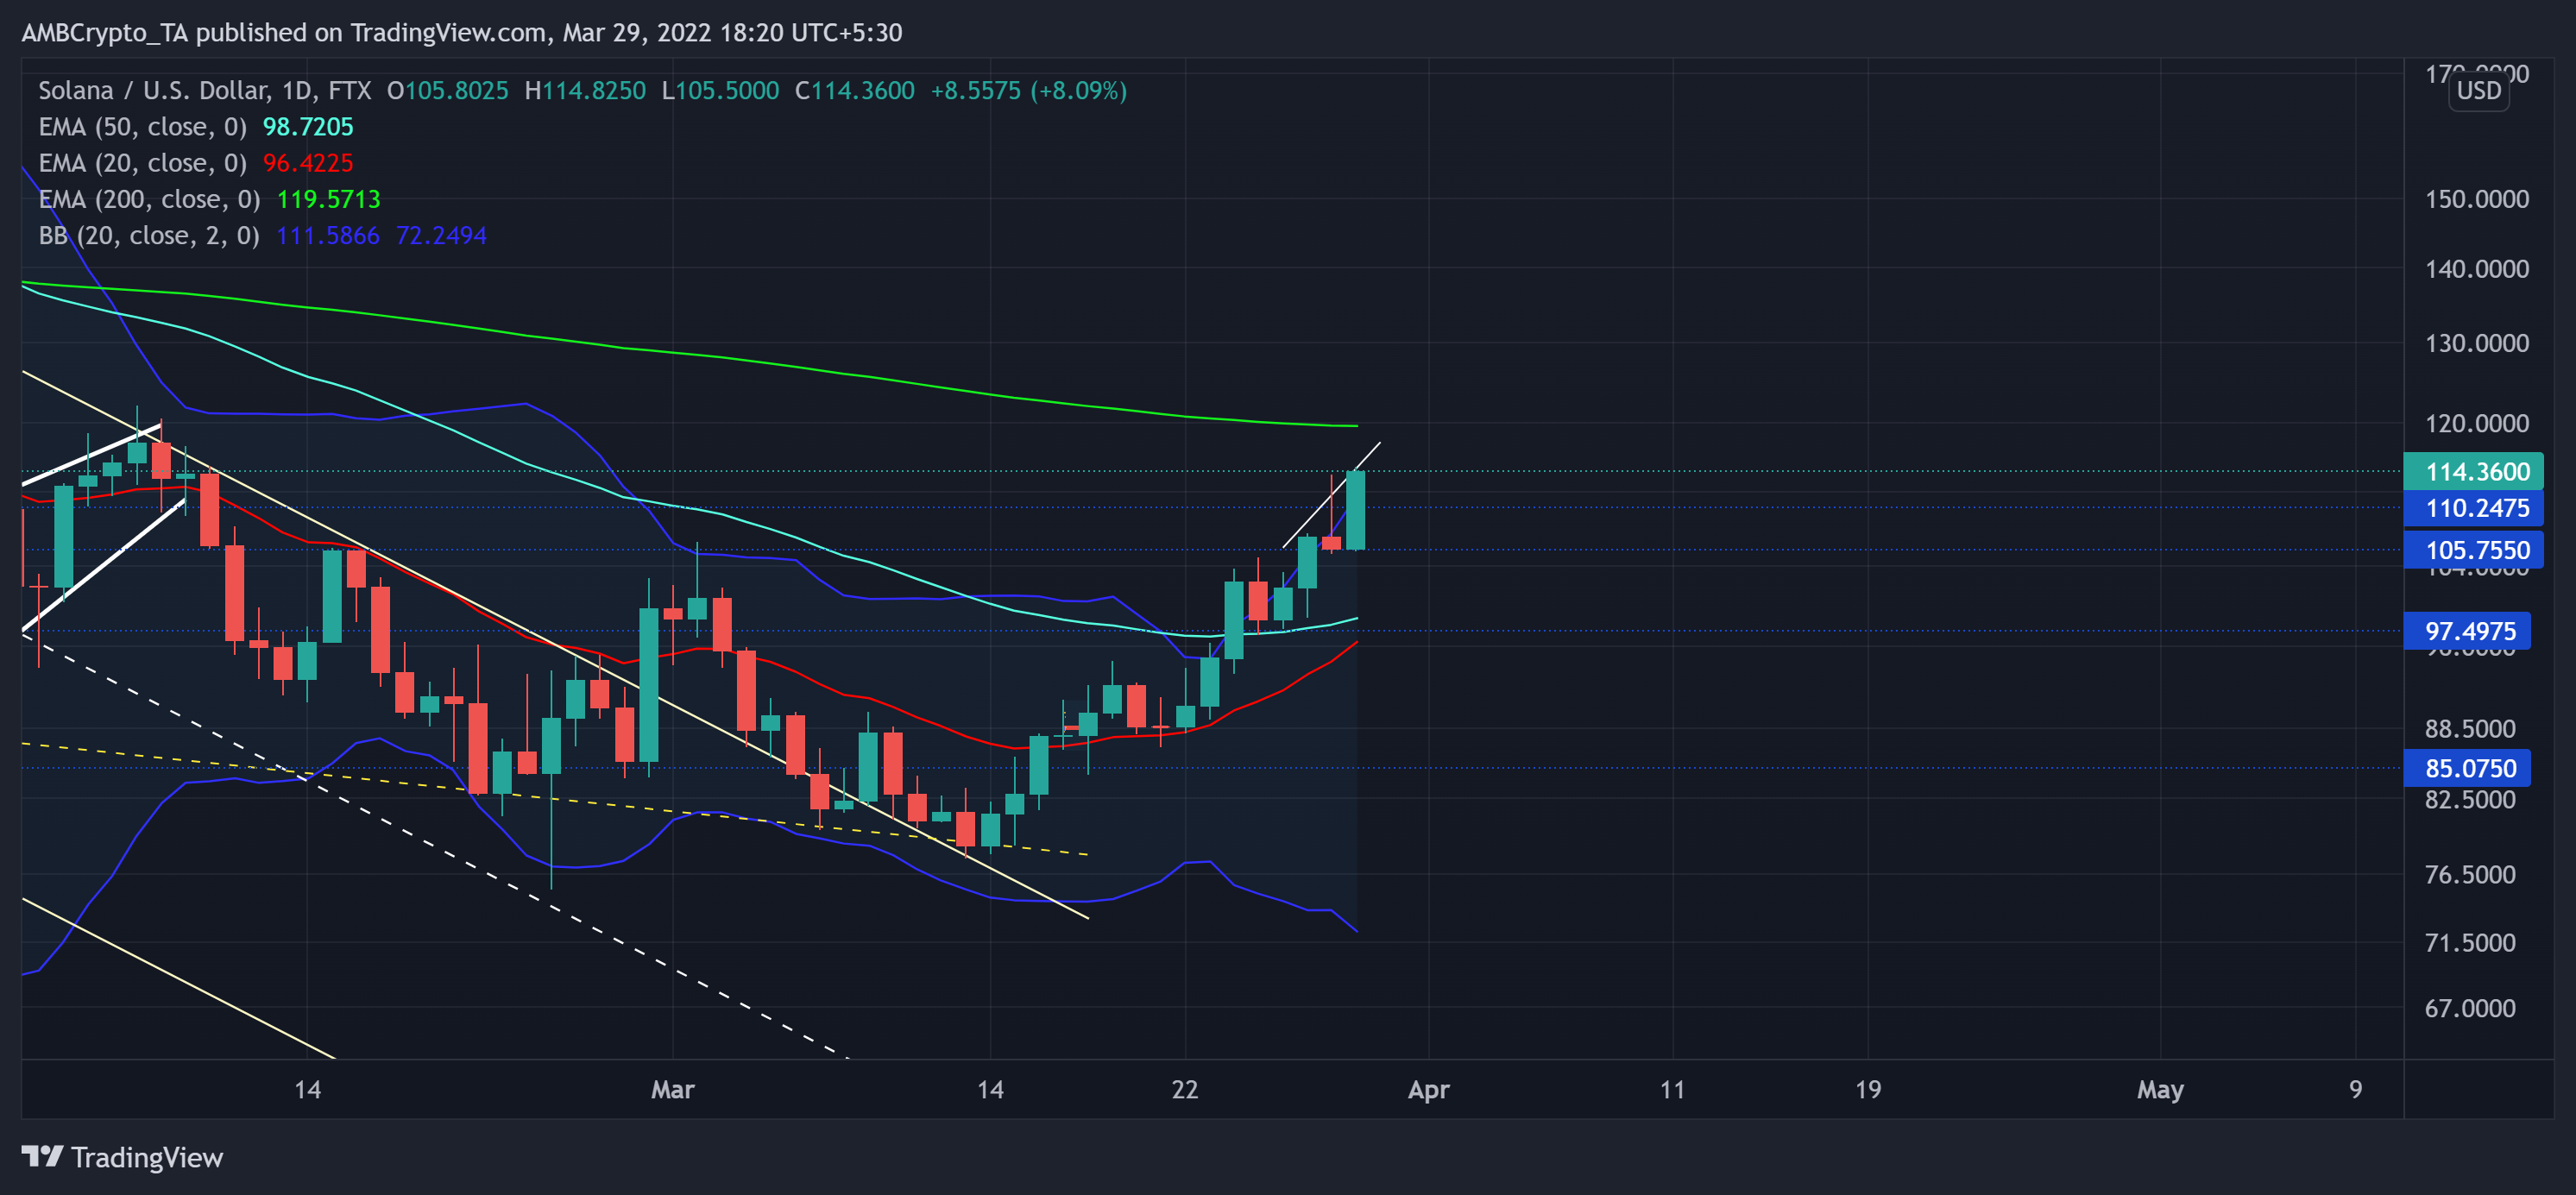Click the 85.0750 blue price label
2576x1195 pixels.
[2469, 768]
